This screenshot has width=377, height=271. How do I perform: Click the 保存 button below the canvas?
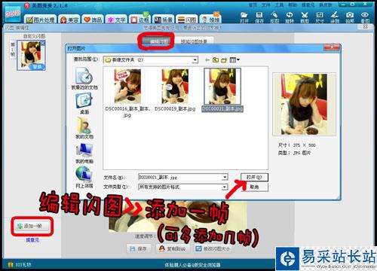pyautogui.click(x=139, y=248)
